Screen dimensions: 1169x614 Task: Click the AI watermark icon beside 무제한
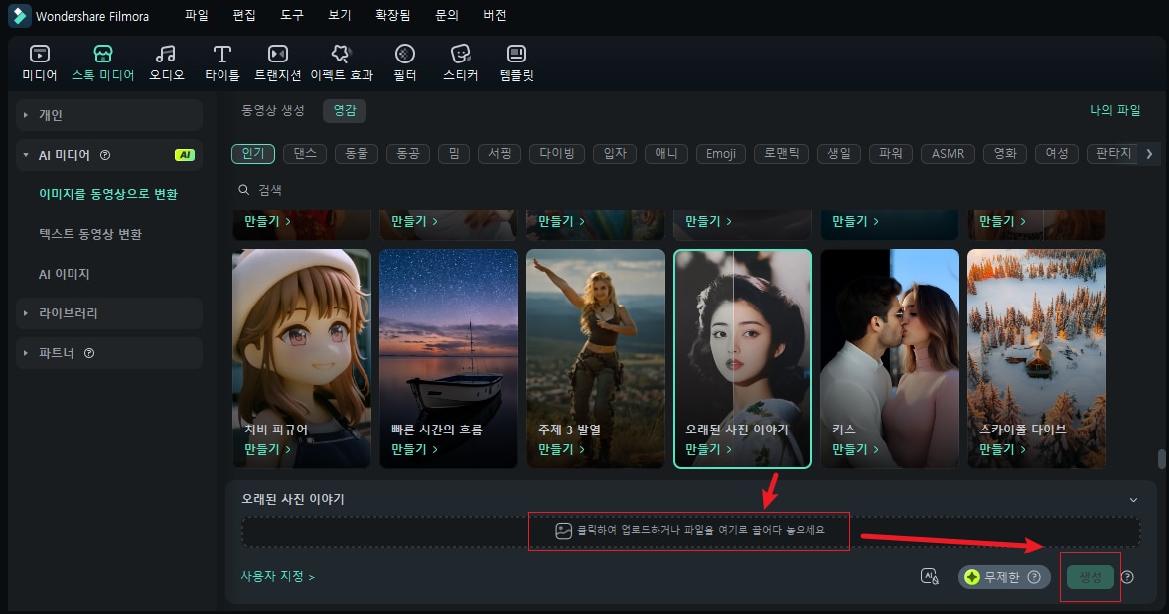coord(930,577)
